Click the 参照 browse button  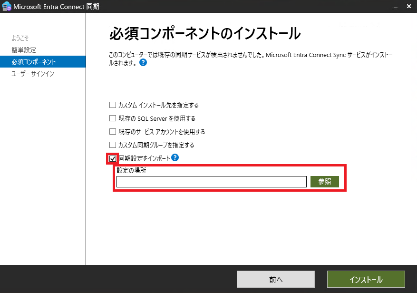325,182
